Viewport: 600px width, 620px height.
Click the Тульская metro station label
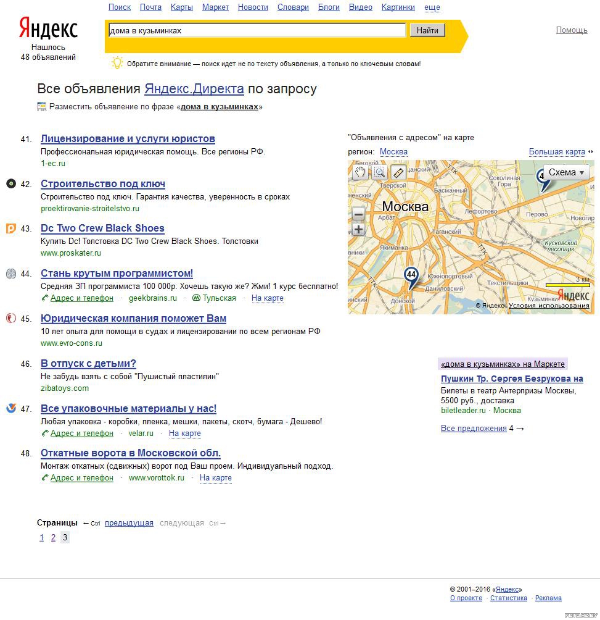pos(219,298)
